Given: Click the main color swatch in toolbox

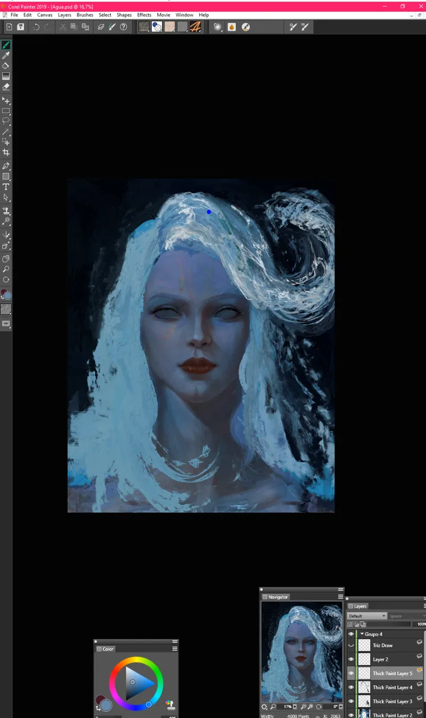Looking at the screenshot, I should (x=8, y=296).
